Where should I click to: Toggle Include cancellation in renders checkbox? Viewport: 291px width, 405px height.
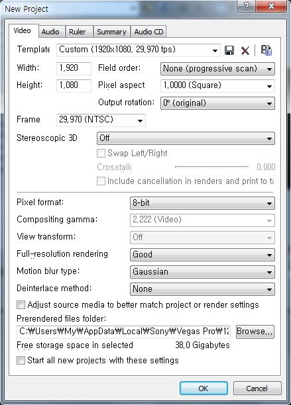point(101,181)
